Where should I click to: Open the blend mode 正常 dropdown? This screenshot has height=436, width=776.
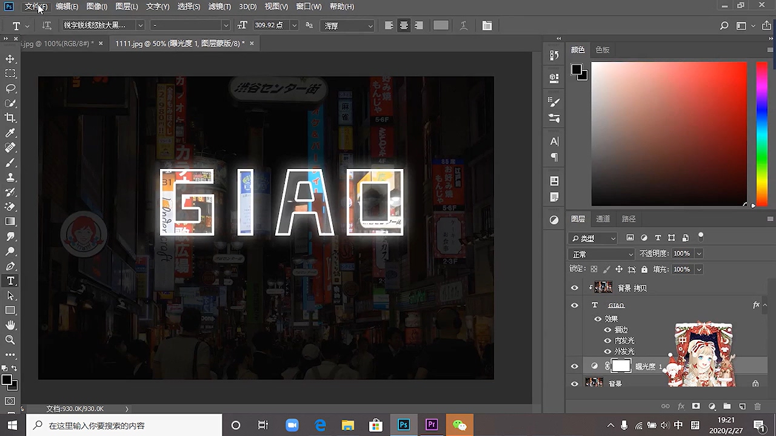(x=602, y=254)
